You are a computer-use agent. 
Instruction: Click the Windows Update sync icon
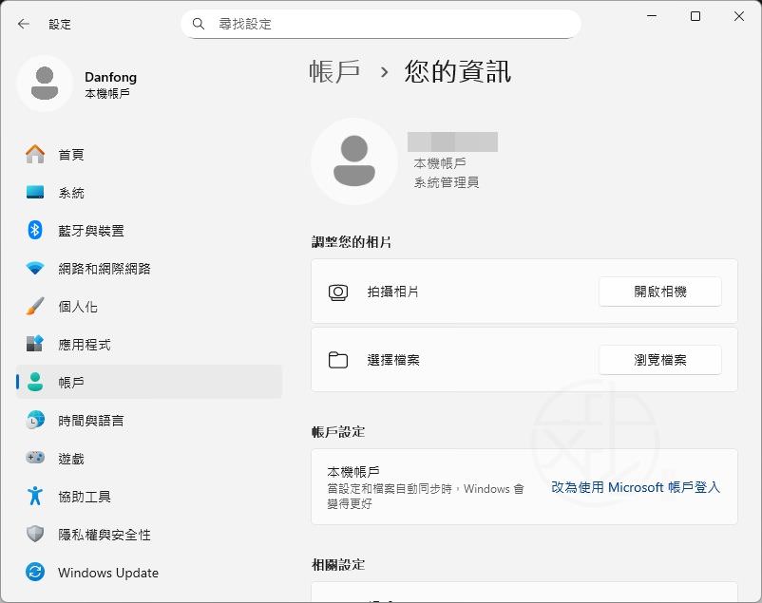(35, 572)
